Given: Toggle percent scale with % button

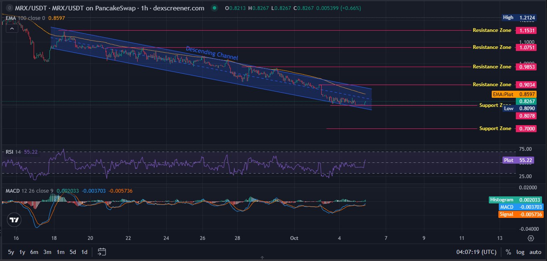Looking at the screenshot, I should (508, 251).
